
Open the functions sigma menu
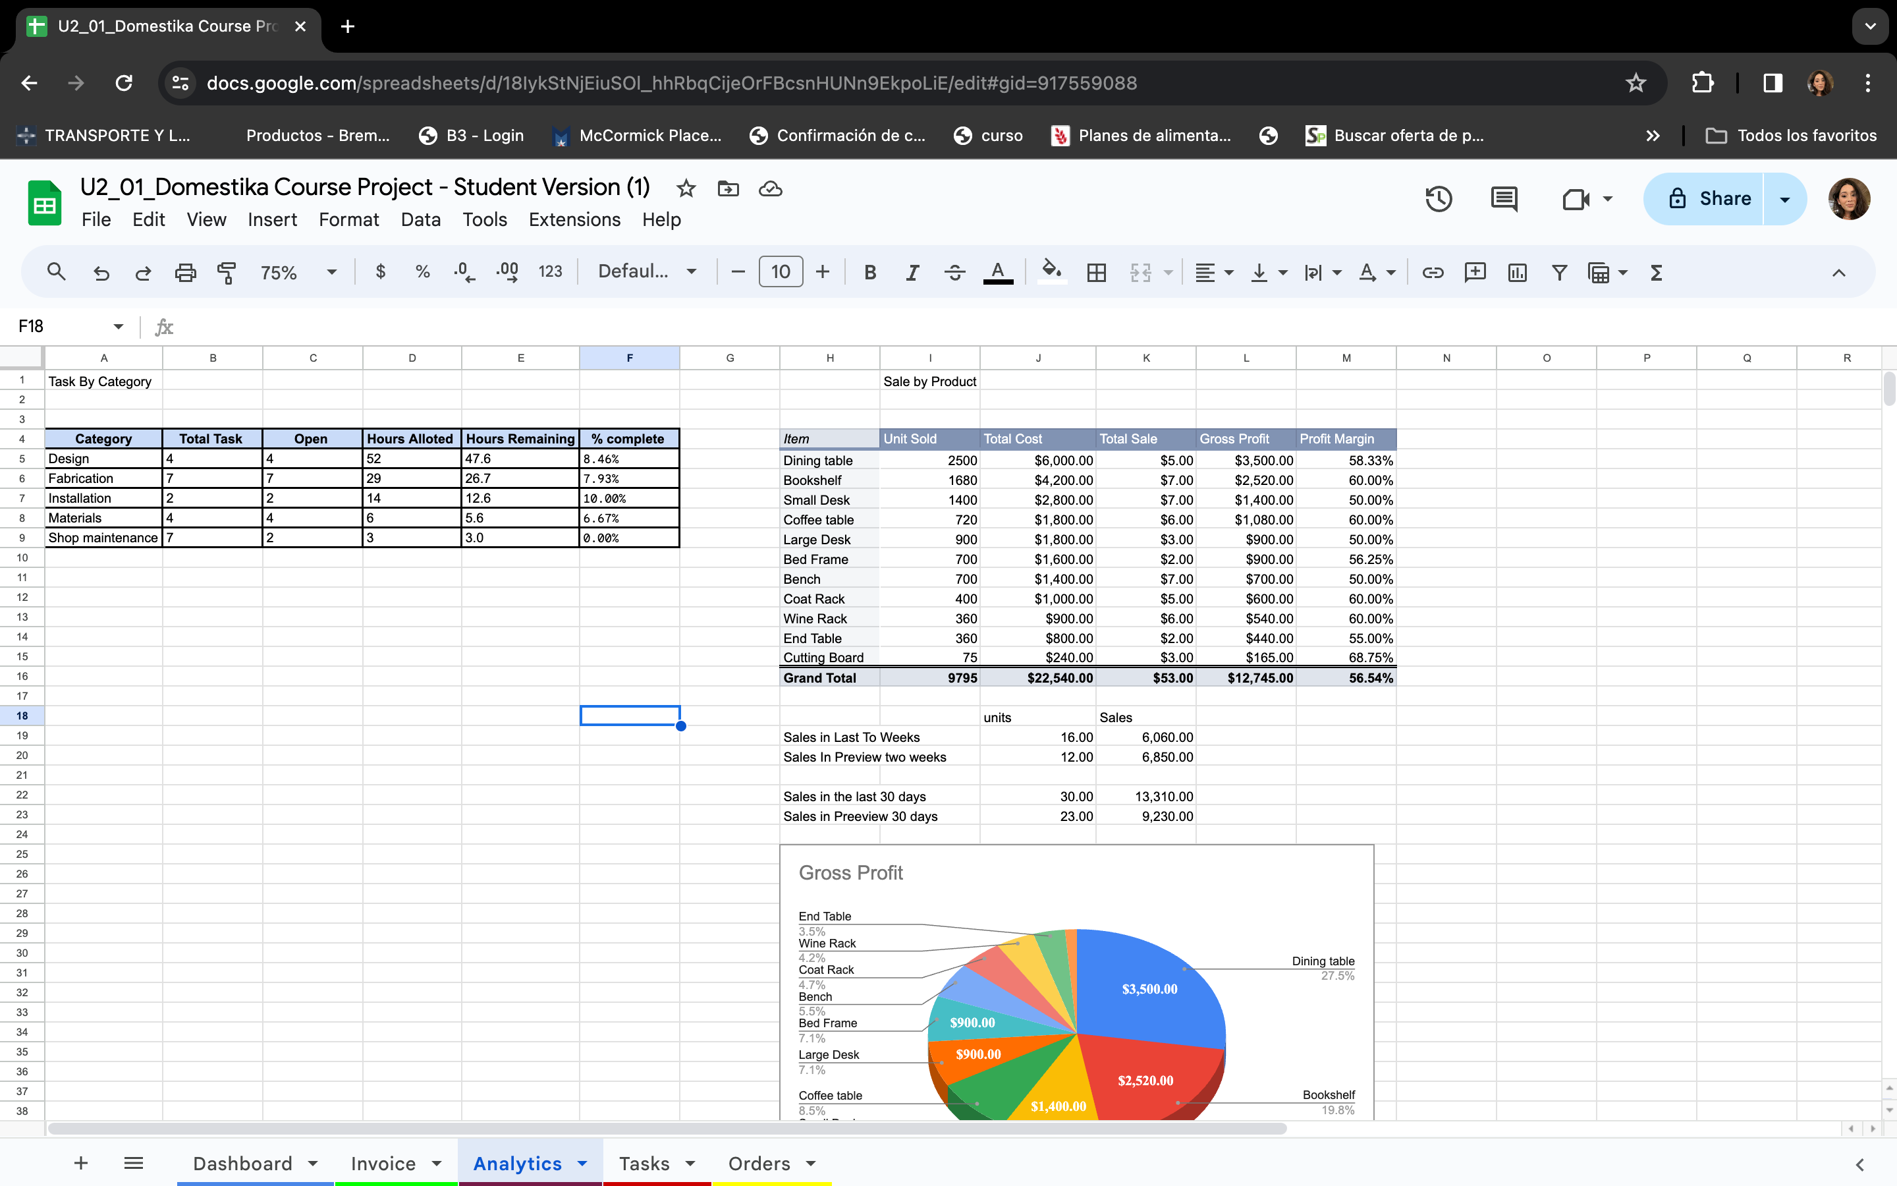pyautogui.click(x=1657, y=272)
